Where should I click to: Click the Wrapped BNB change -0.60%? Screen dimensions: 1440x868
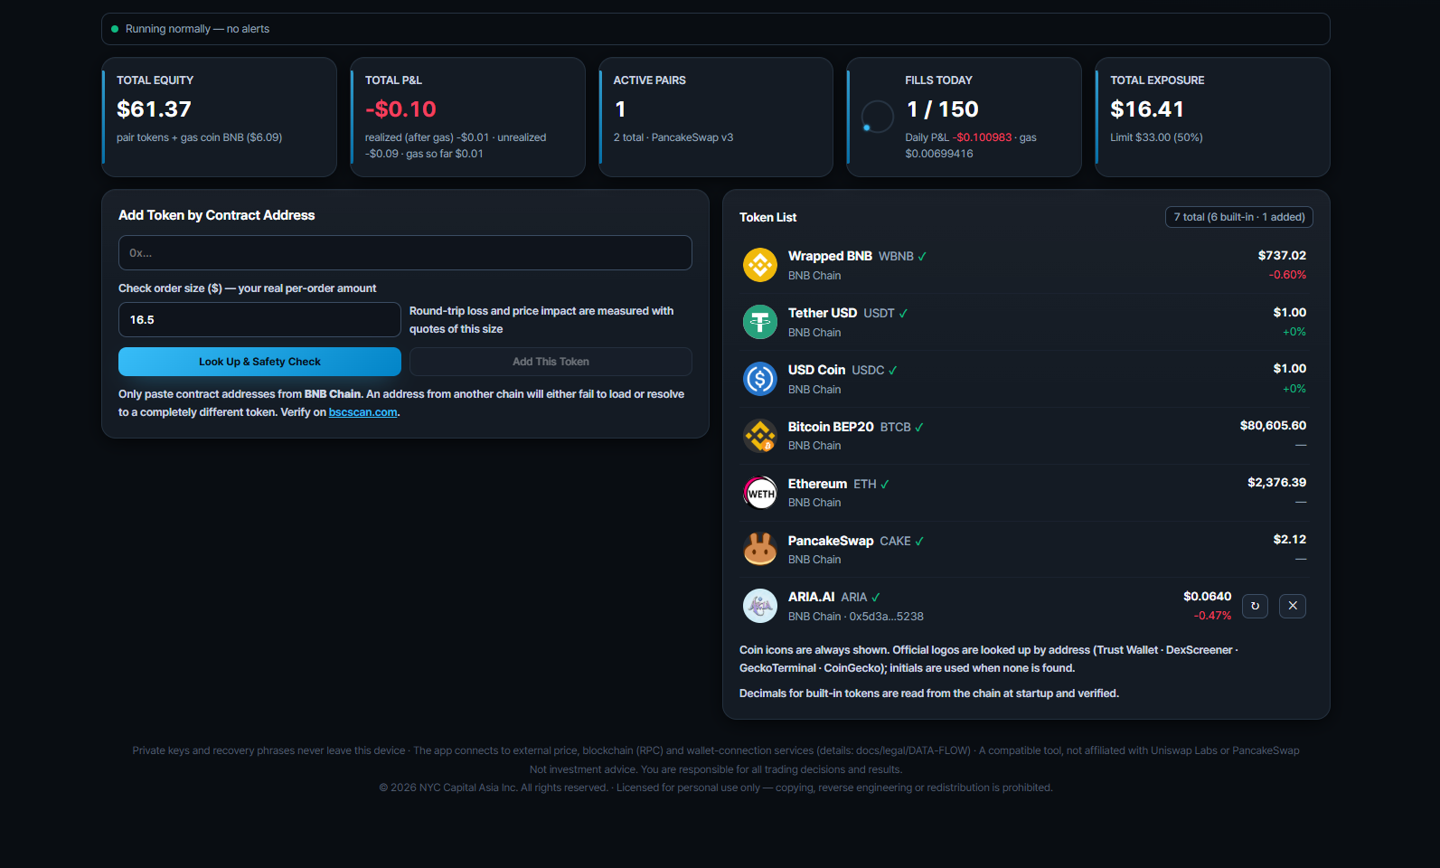pos(1287,275)
